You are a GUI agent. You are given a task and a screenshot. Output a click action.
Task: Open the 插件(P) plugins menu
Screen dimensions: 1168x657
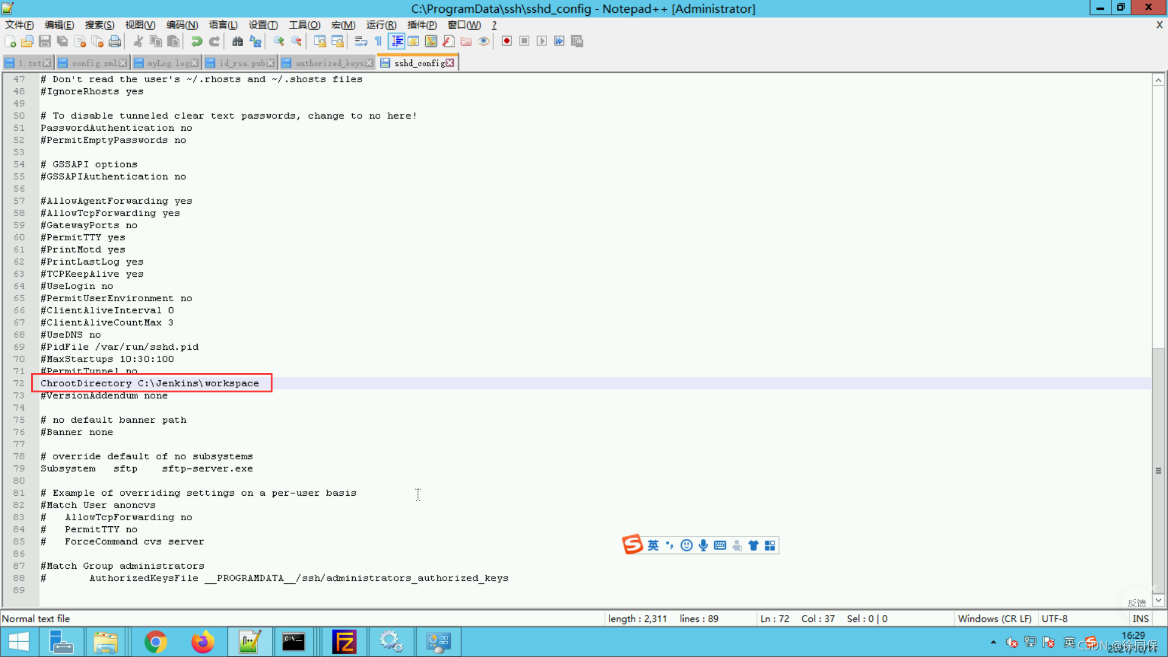pos(422,25)
